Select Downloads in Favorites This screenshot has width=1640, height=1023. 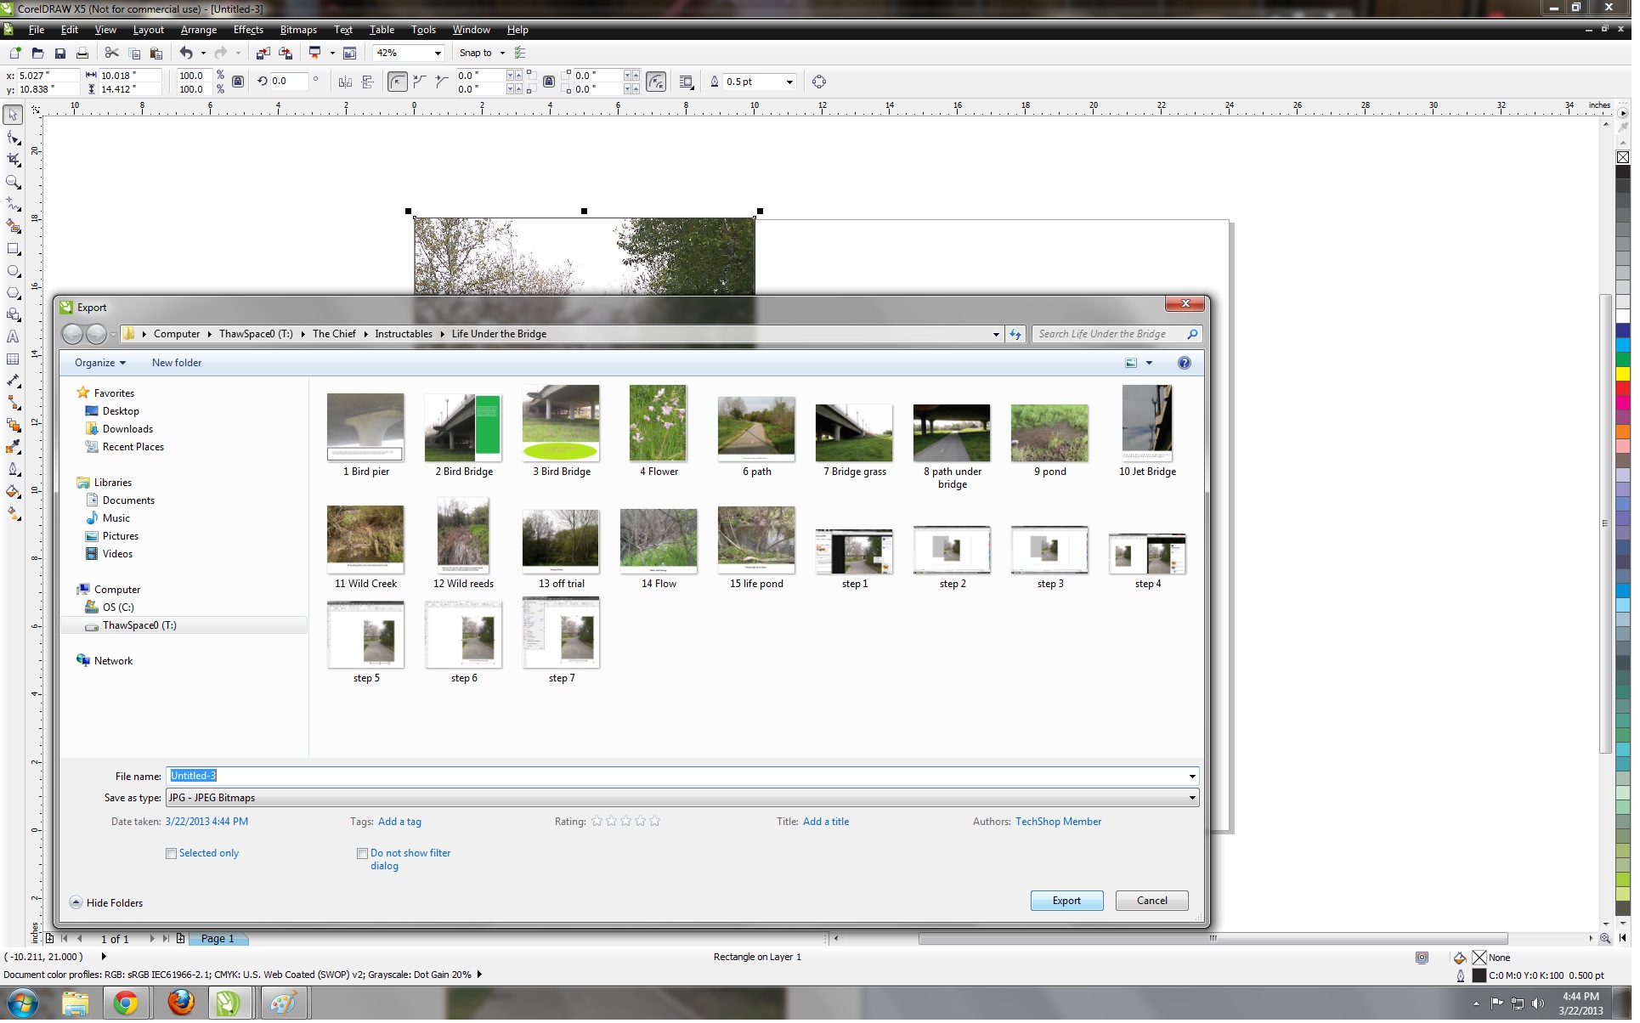(128, 431)
